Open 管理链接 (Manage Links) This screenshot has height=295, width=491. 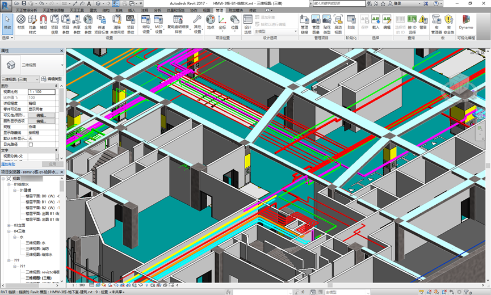304,24
